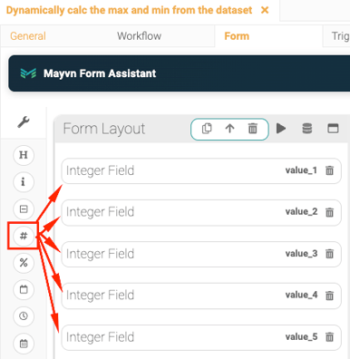Open the window preview icon
Image resolution: width=350 pixels, height=359 pixels.
(x=333, y=129)
